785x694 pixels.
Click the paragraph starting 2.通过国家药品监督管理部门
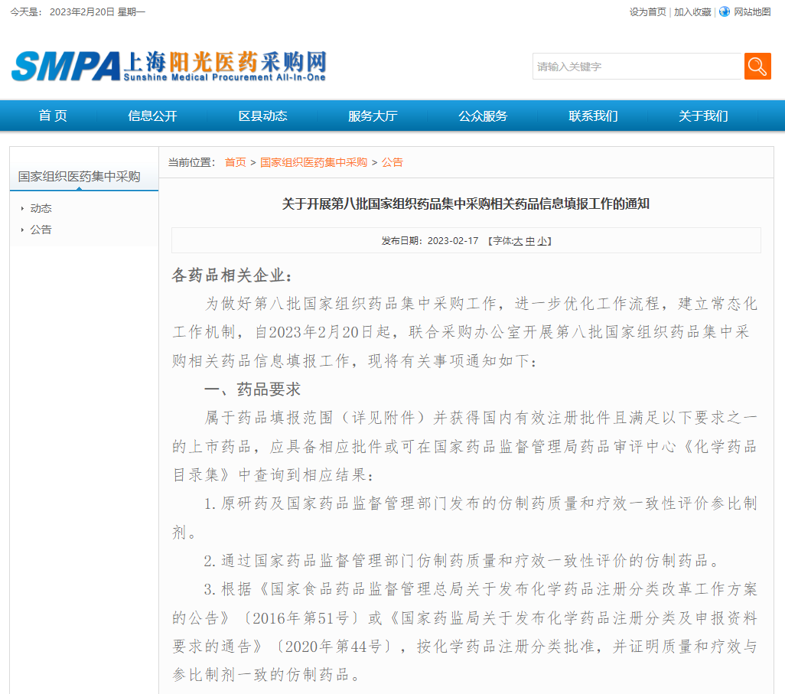pyautogui.click(x=461, y=561)
